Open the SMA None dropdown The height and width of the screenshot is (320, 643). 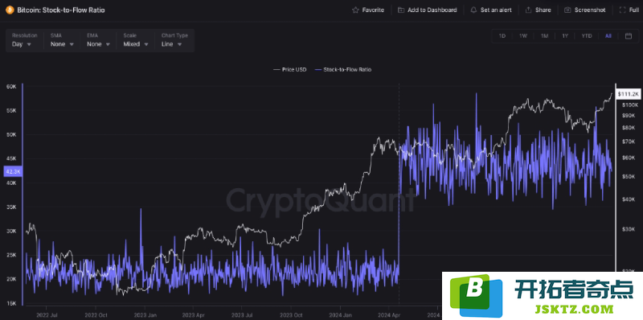pyautogui.click(x=63, y=44)
